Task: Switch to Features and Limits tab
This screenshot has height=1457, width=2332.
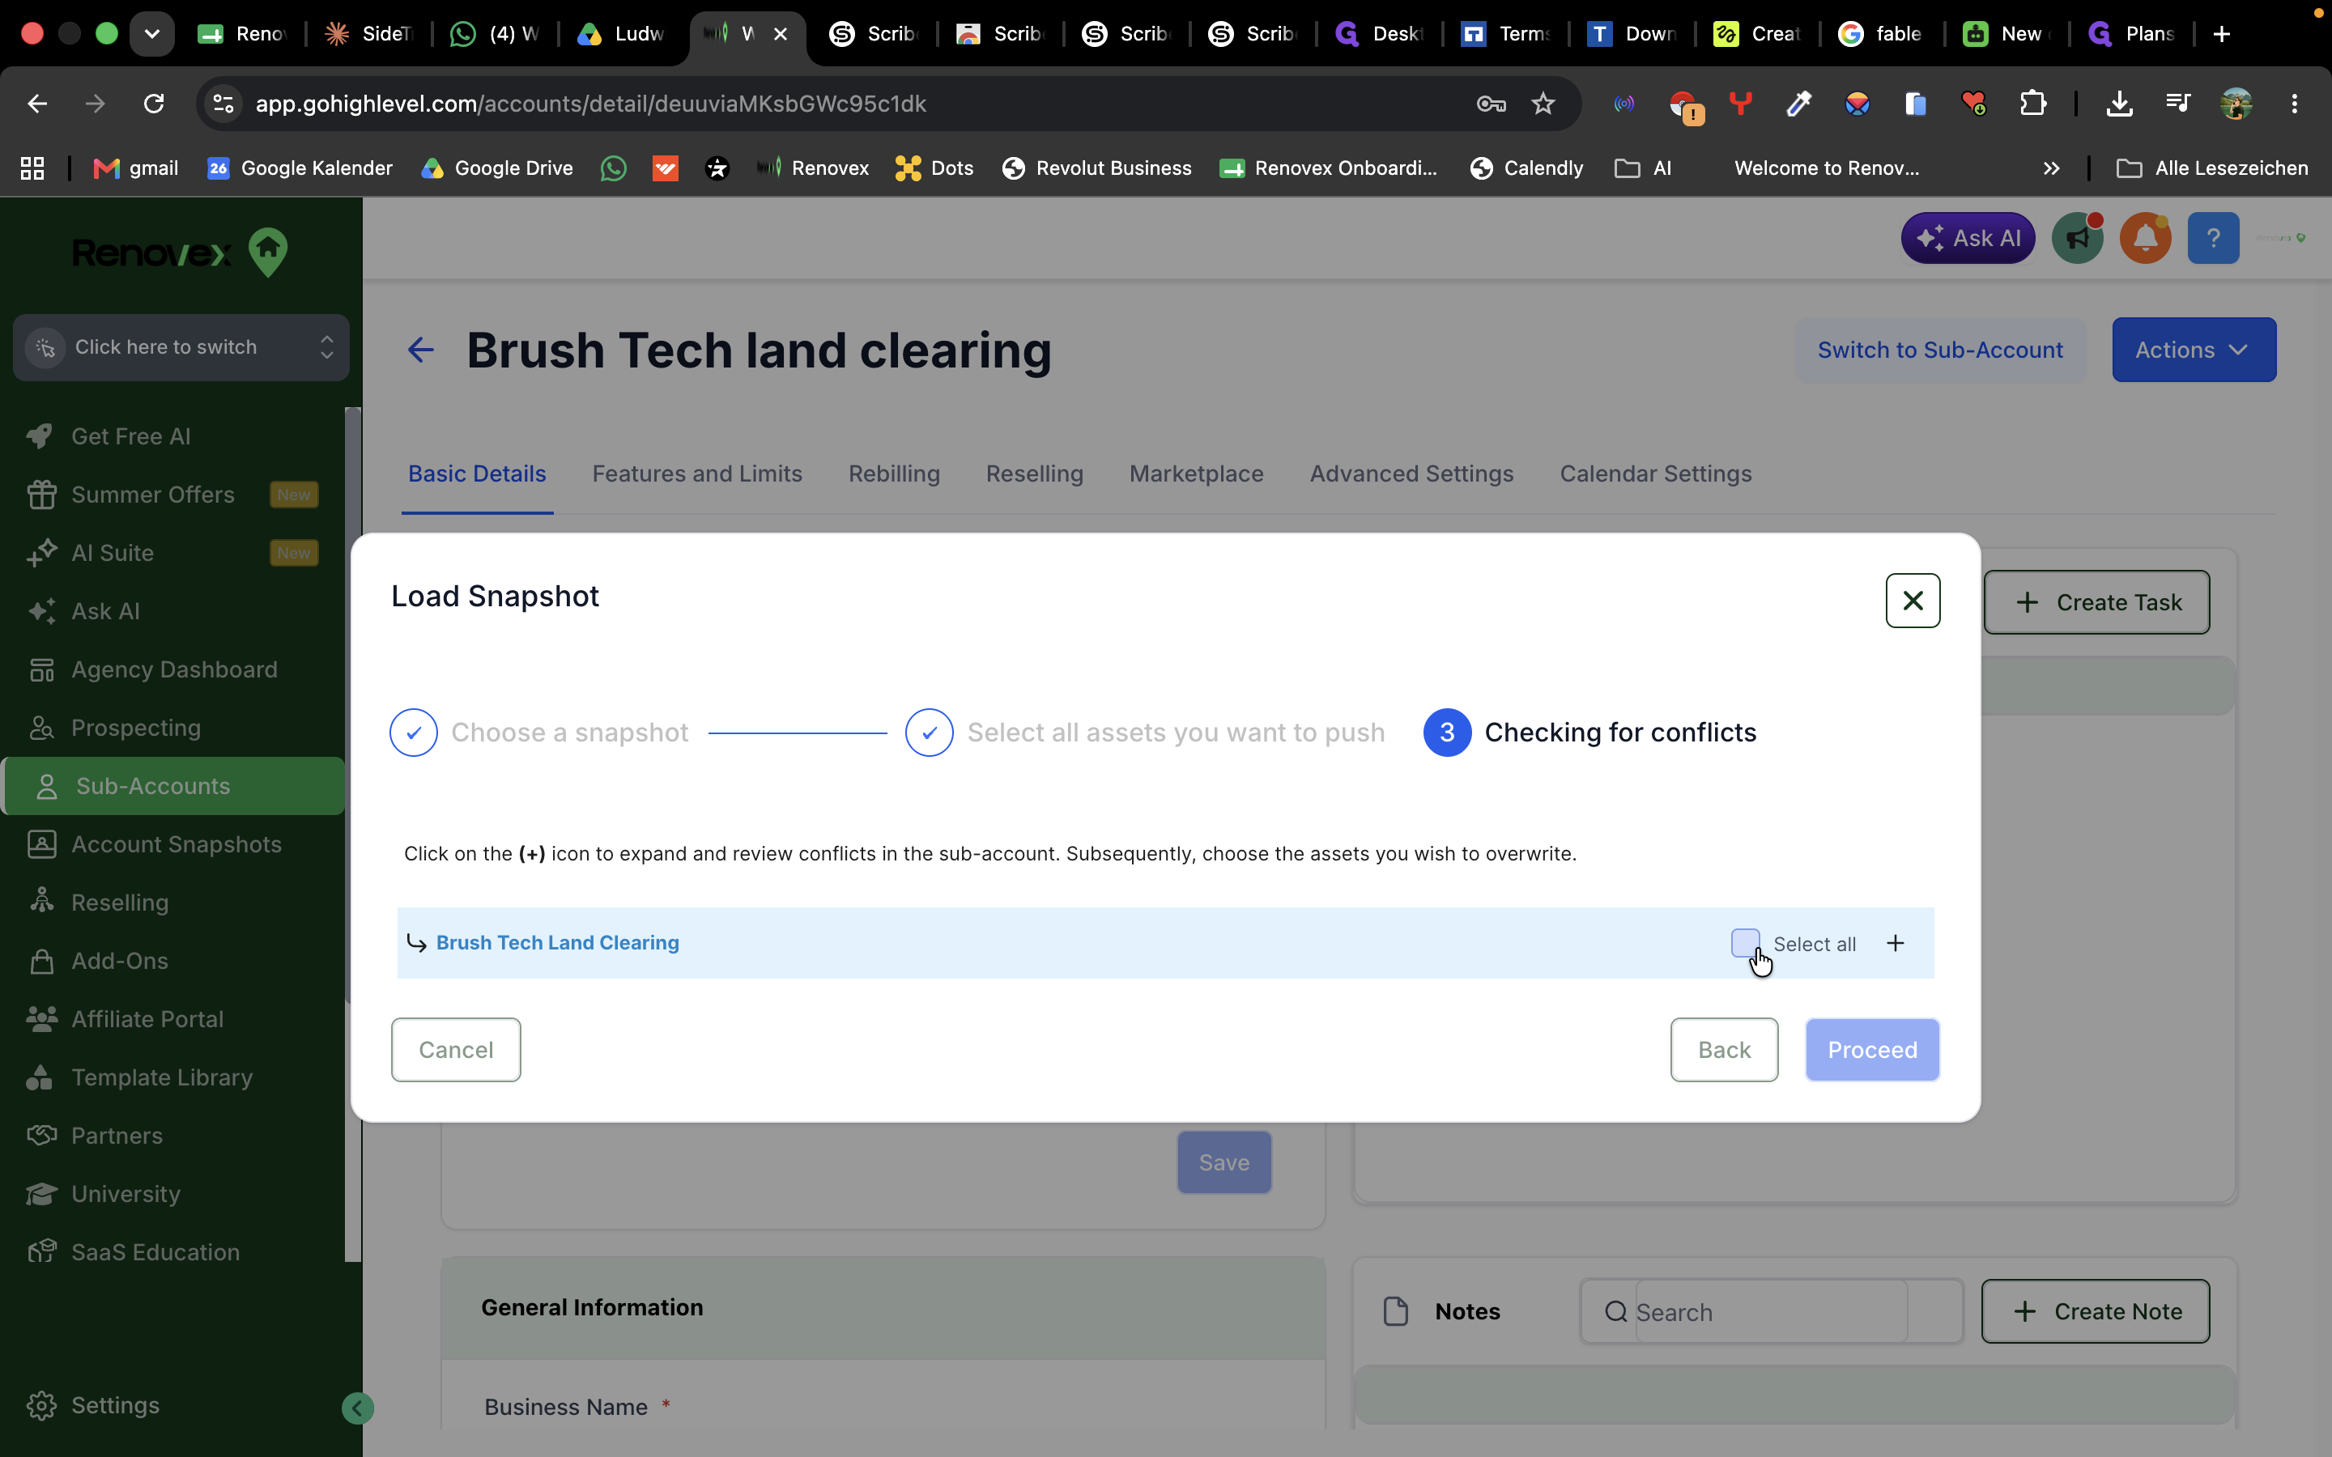Action: point(696,474)
